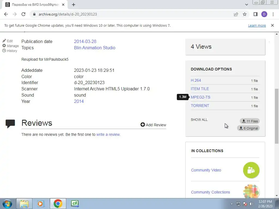Image resolution: width=279 pixels, height=209 pixels.
Task: Click the browser forward arrow
Action: point(15,14)
